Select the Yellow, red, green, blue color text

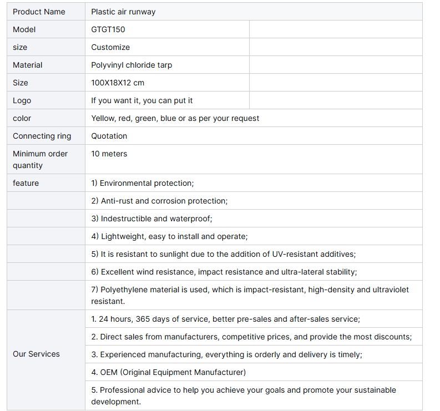(x=134, y=118)
